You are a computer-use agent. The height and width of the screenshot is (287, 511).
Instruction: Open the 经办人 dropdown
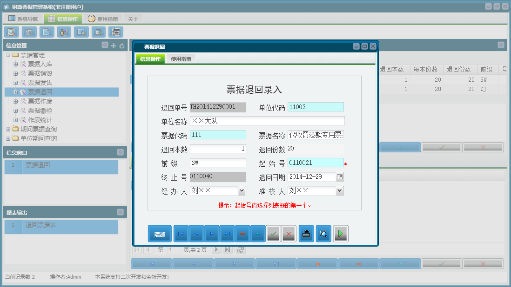[x=242, y=190]
